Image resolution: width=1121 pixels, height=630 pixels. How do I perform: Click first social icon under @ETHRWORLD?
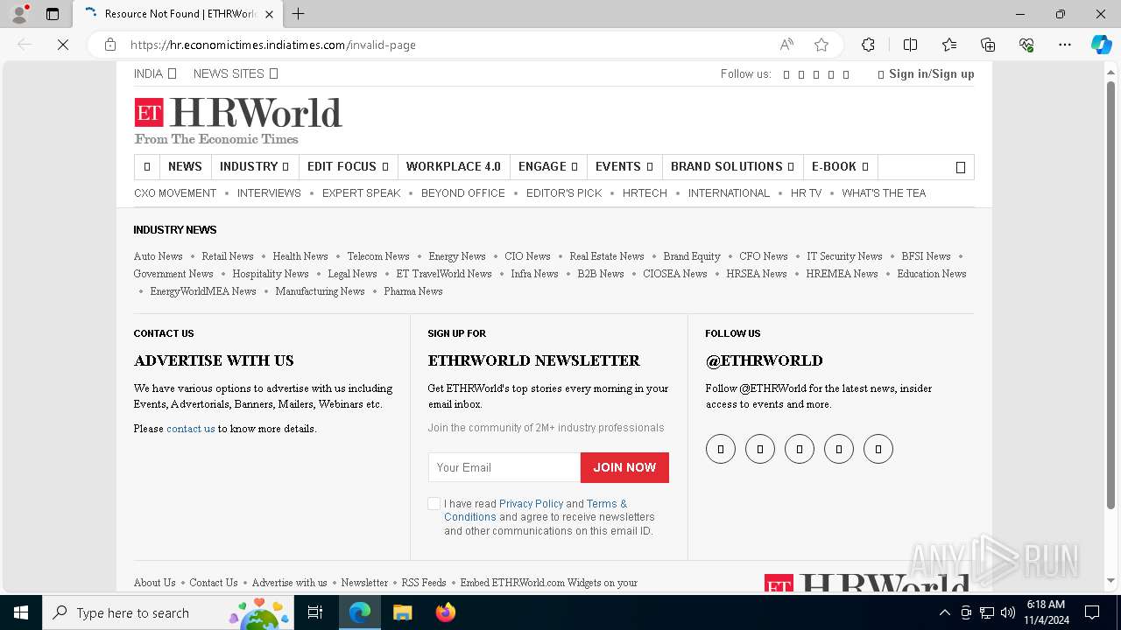pos(721,449)
